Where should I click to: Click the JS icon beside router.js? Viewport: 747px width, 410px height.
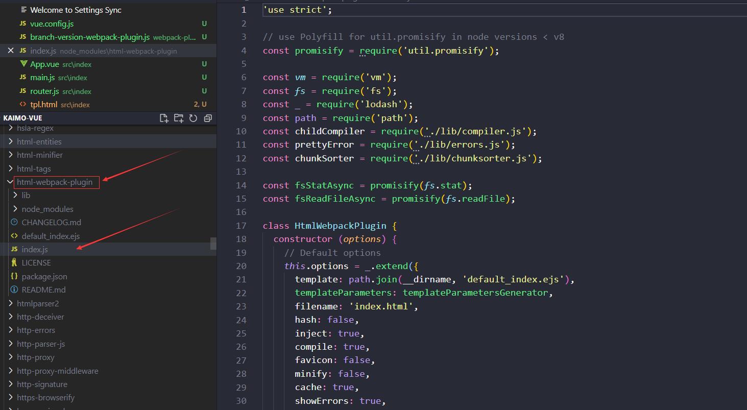coord(23,91)
